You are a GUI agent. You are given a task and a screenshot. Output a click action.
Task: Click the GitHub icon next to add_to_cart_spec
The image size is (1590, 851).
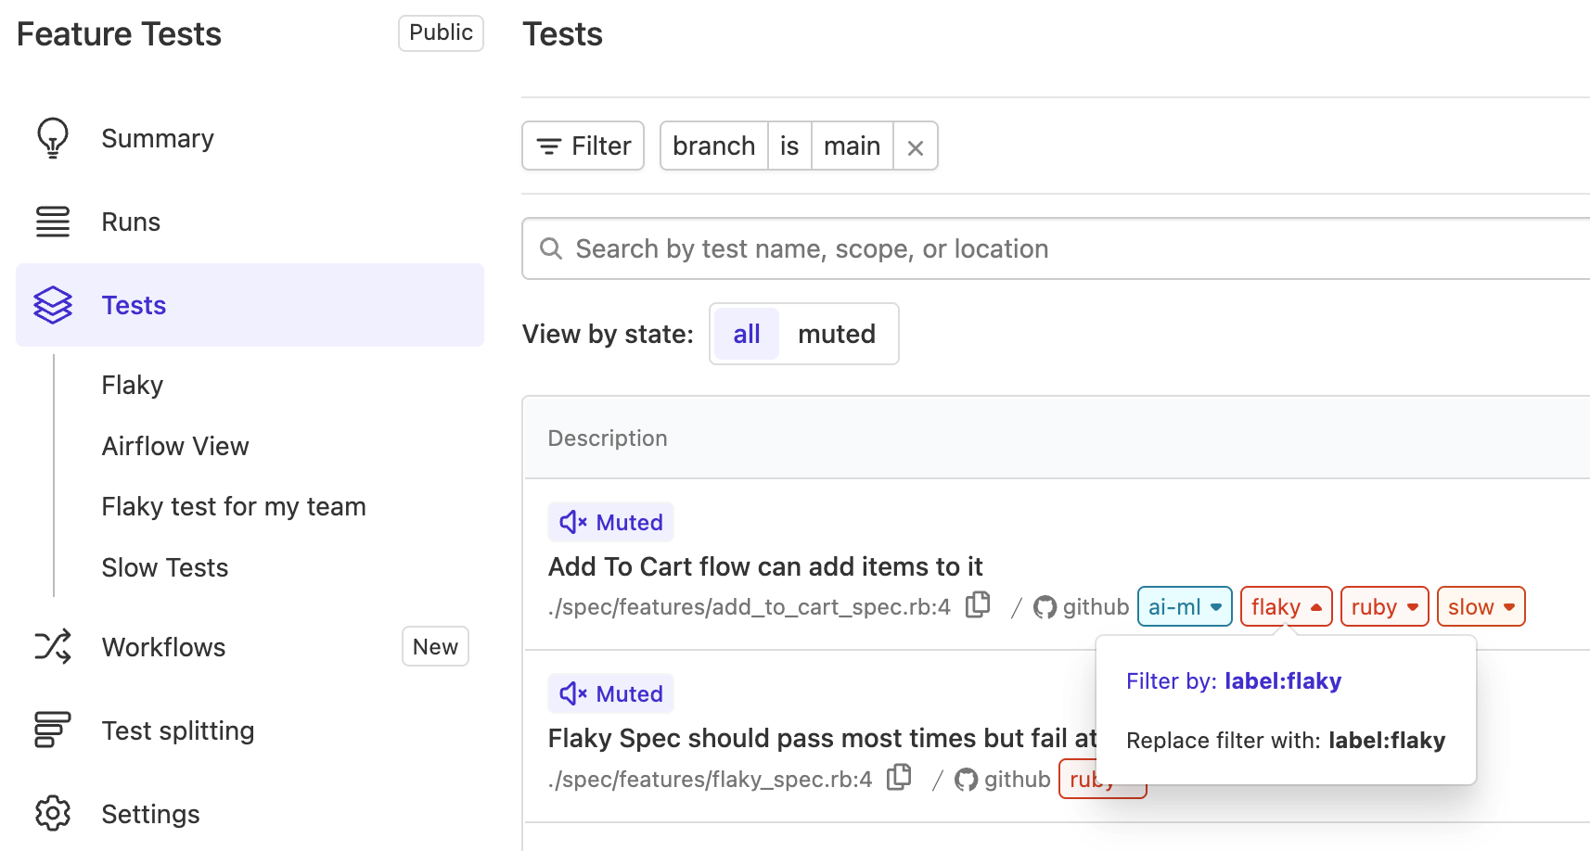tap(1045, 607)
